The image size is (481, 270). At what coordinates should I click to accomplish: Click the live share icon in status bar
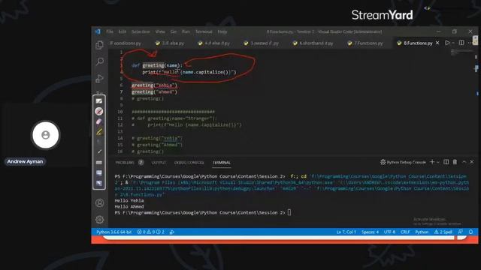[172, 232]
